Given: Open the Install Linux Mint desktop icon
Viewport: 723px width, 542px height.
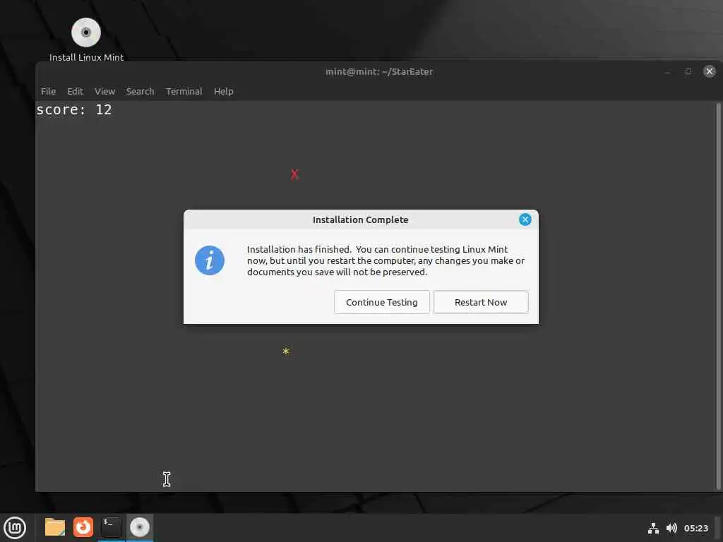Looking at the screenshot, I should (x=86, y=40).
